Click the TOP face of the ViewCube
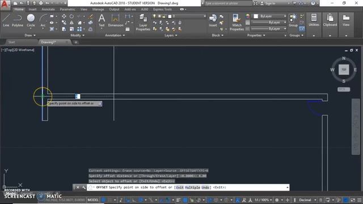 click(x=344, y=70)
